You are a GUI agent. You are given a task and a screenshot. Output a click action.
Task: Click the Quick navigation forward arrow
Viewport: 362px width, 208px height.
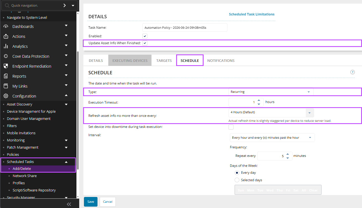(65, 5)
